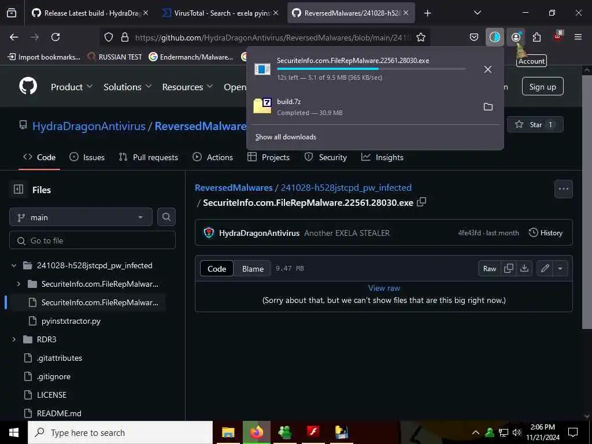The width and height of the screenshot is (592, 444).
Task: Open the Security tab
Action: pos(325,157)
